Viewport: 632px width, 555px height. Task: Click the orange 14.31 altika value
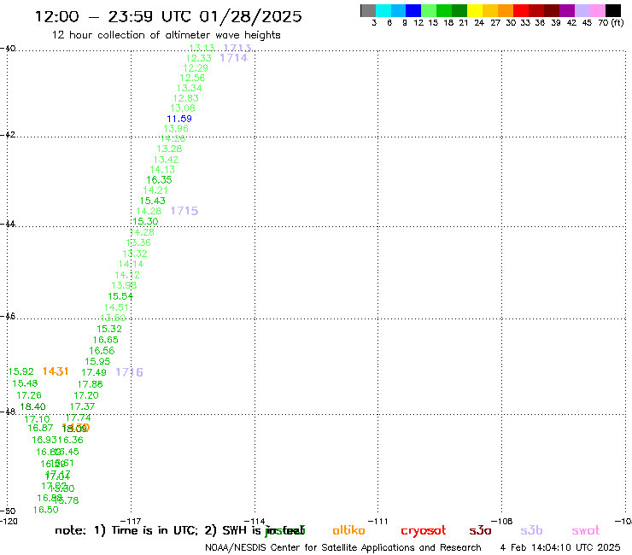(56, 371)
